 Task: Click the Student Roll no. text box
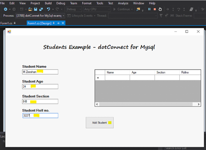tap(40, 115)
